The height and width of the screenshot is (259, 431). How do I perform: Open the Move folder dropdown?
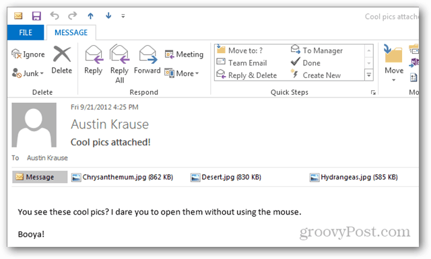(393, 64)
